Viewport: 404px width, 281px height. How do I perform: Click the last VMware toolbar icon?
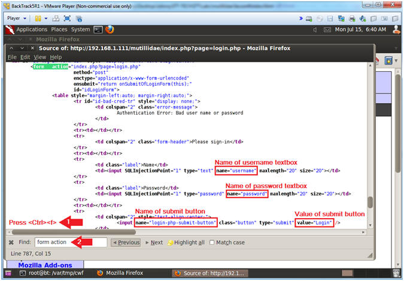395,19
